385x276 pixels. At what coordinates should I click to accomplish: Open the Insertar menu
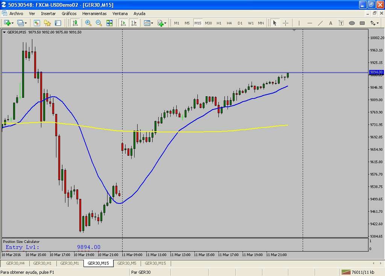coord(48,13)
